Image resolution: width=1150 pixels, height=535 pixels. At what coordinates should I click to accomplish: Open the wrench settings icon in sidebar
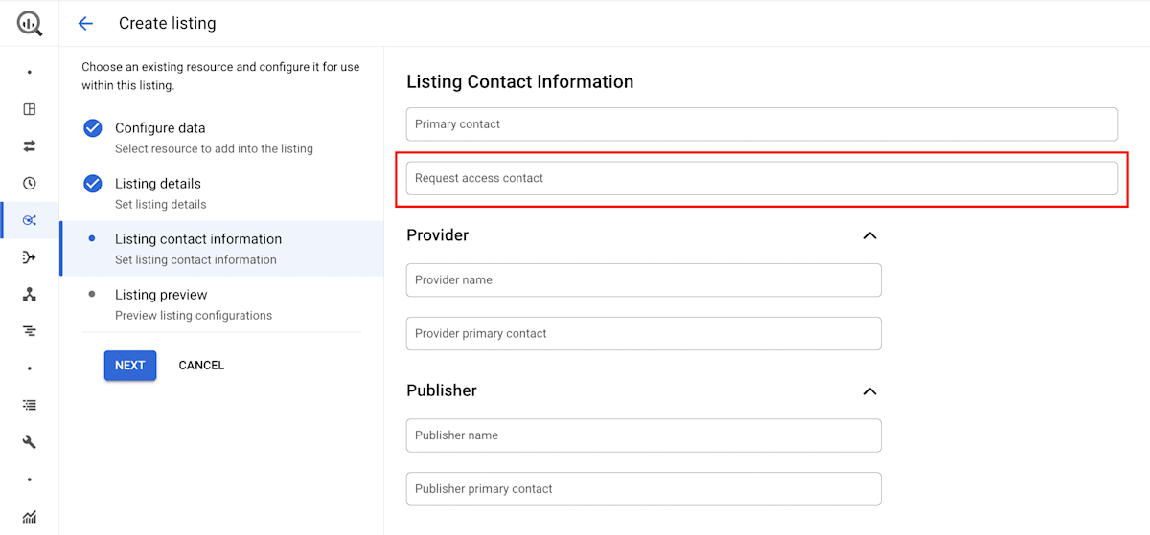(30, 442)
